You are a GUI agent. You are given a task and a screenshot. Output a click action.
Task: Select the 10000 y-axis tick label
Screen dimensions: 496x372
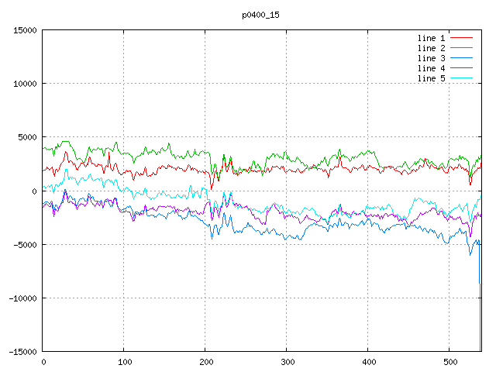click(24, 84)
